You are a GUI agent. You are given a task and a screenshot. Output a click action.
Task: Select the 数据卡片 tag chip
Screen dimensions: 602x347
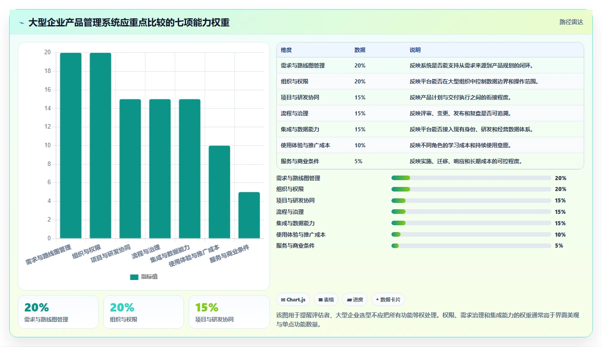(x=388, y=300)
